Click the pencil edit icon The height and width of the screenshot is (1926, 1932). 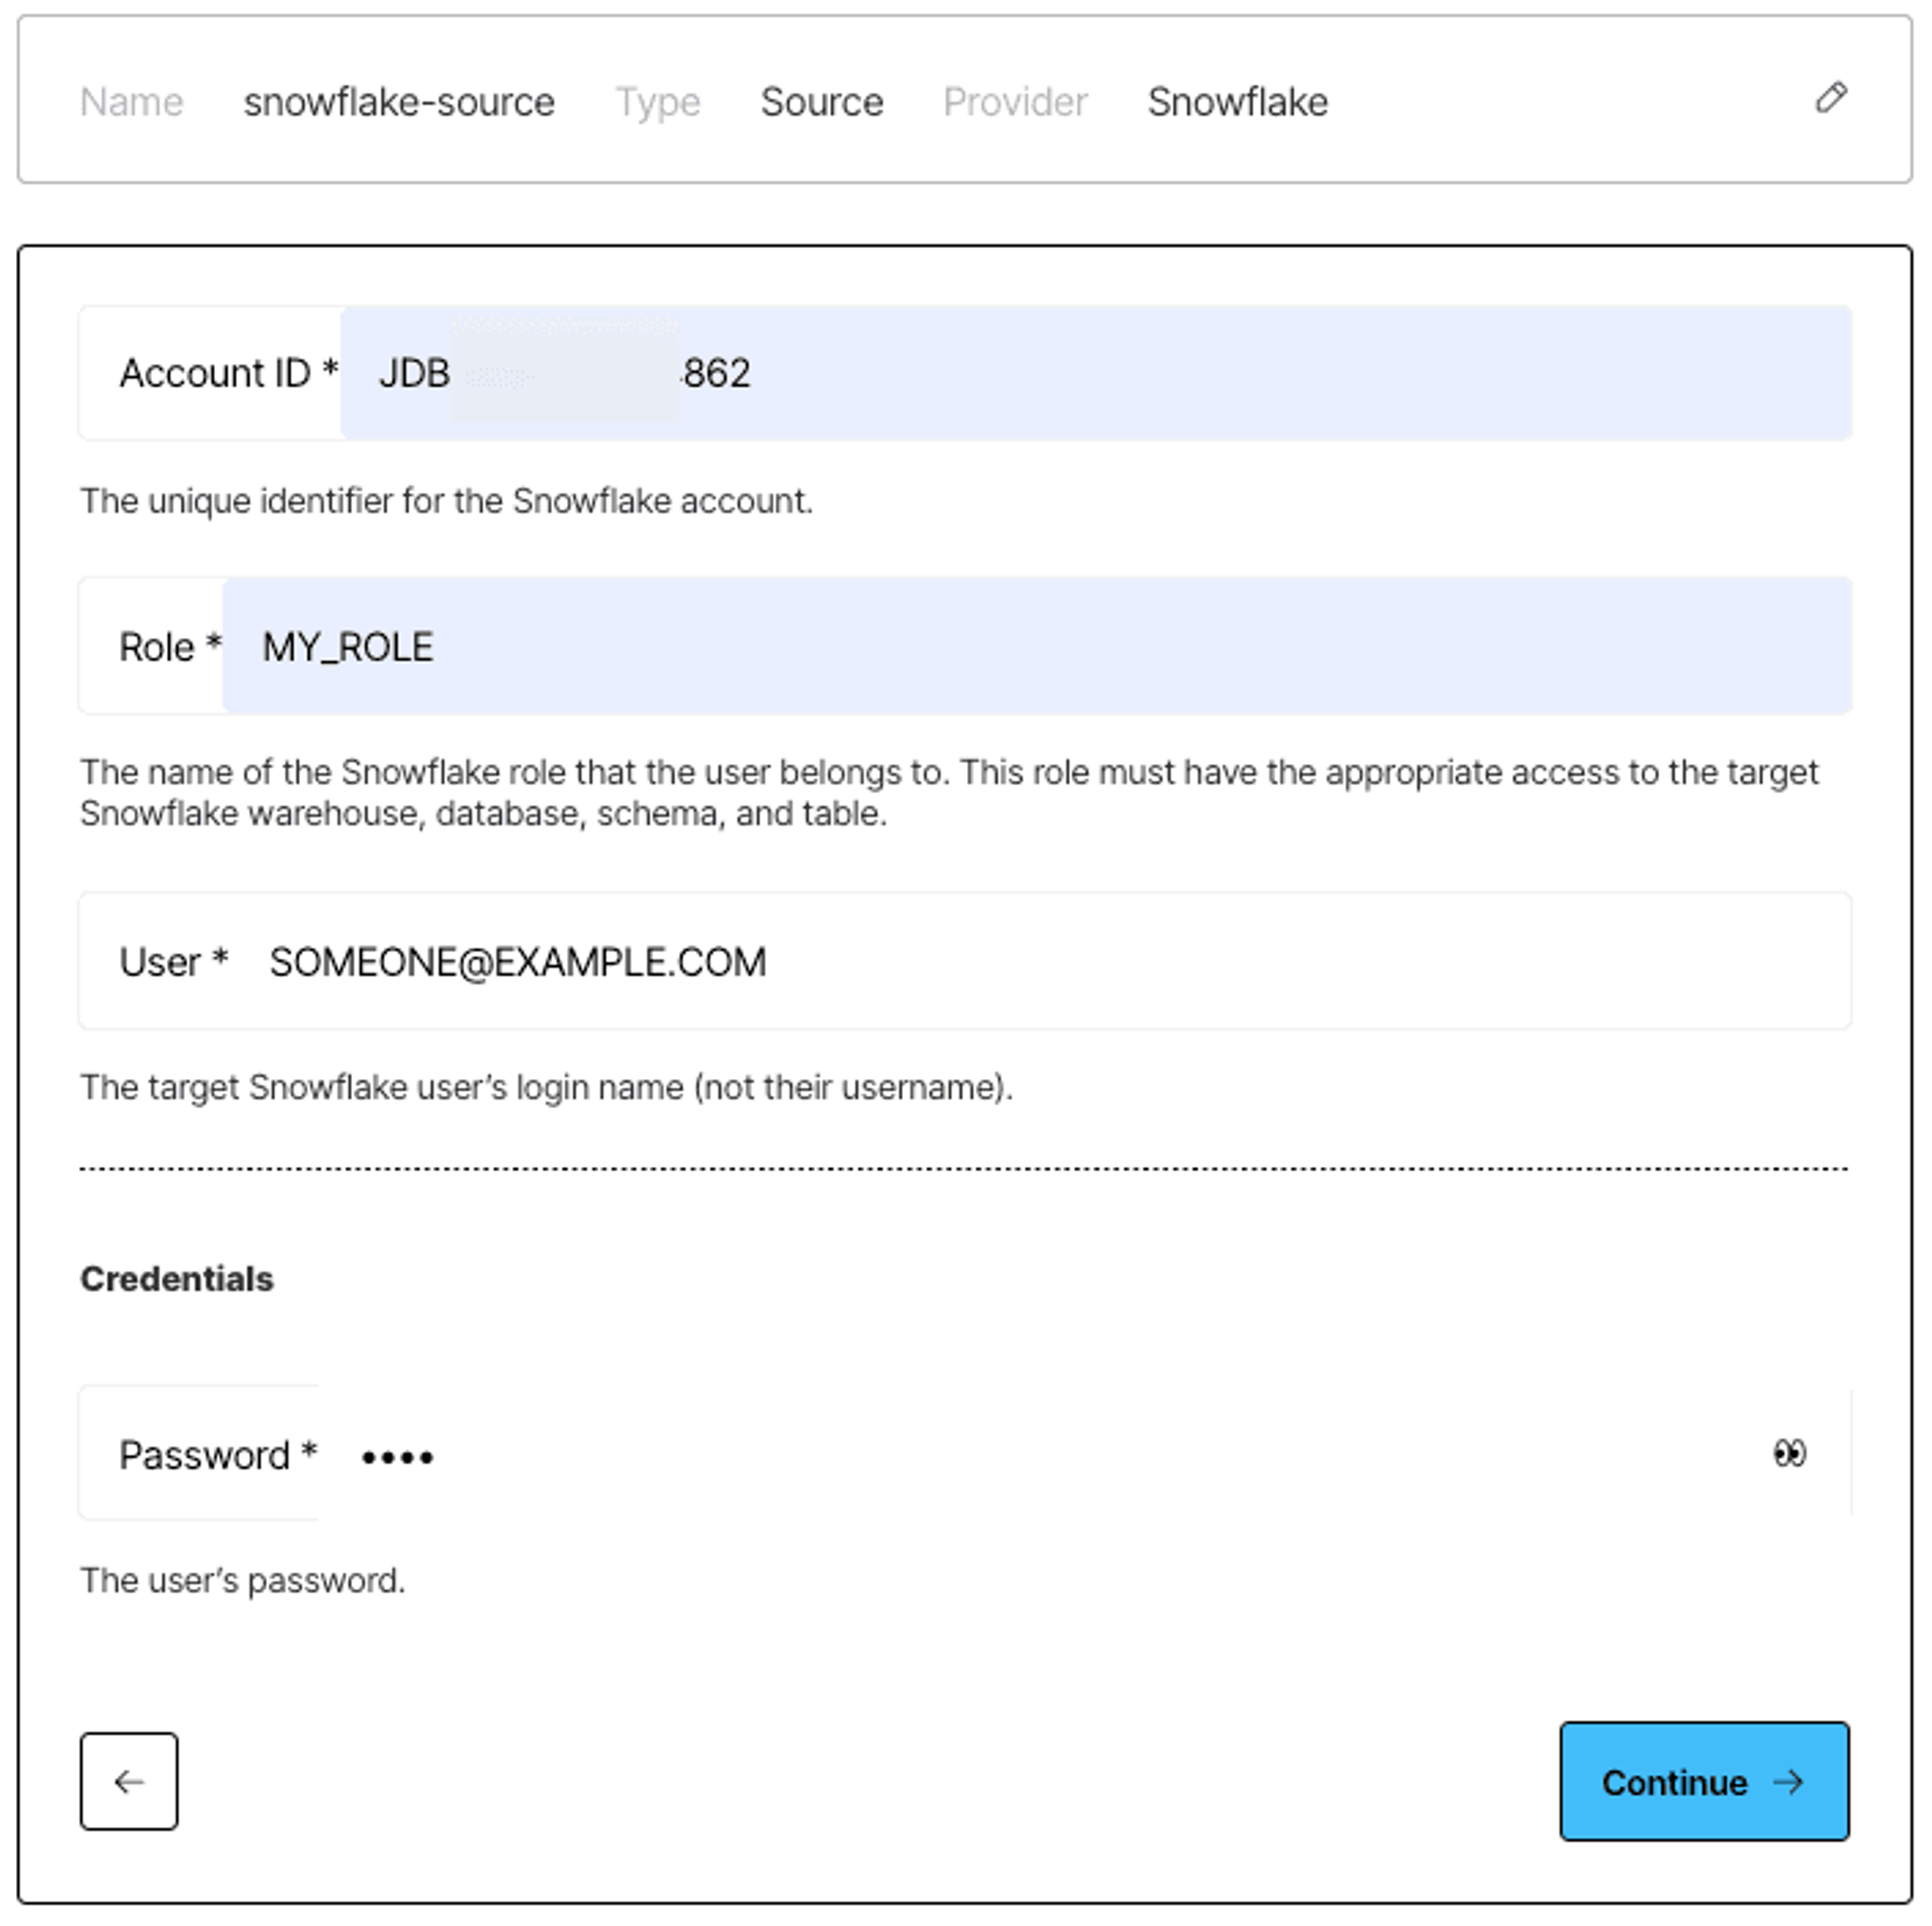pyautogui.click(x=1830, y=98)
